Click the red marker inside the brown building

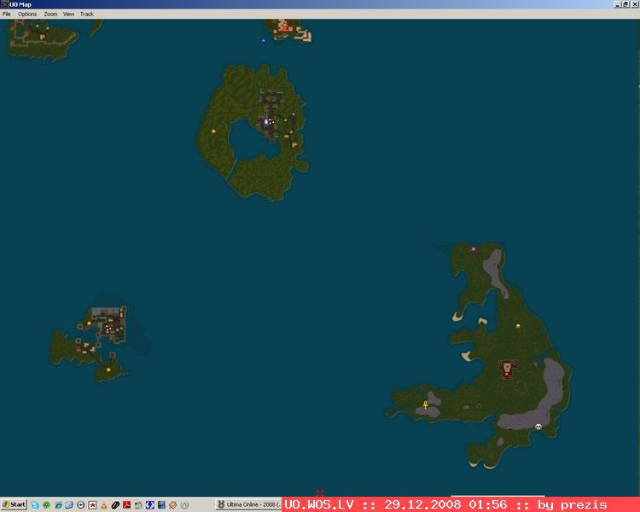(507, 375)
